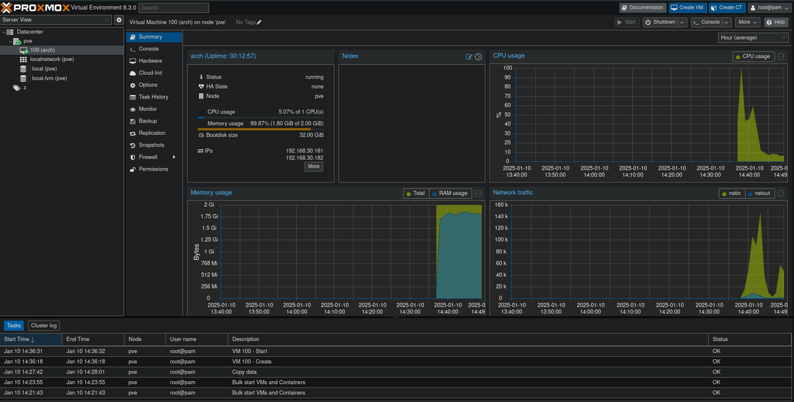Open the Shutdown options arrow

tap(683, 22)
